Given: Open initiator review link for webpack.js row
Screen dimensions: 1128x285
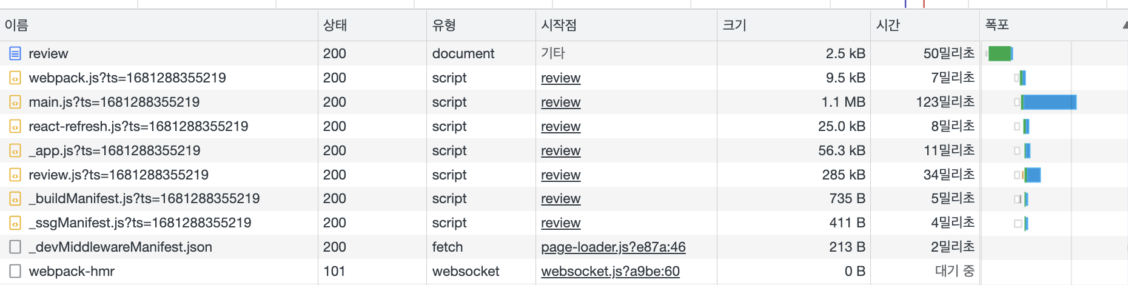Looking at the screenshot, I should coord(560,78).
